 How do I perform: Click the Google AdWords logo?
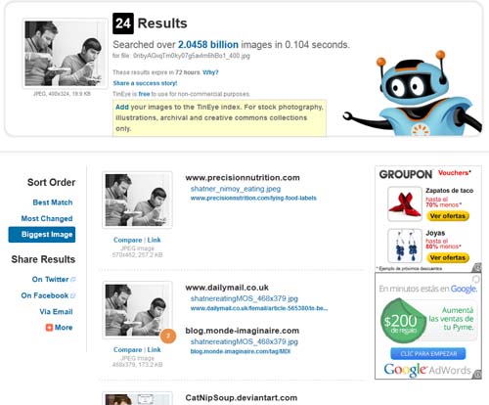[427, 370]
